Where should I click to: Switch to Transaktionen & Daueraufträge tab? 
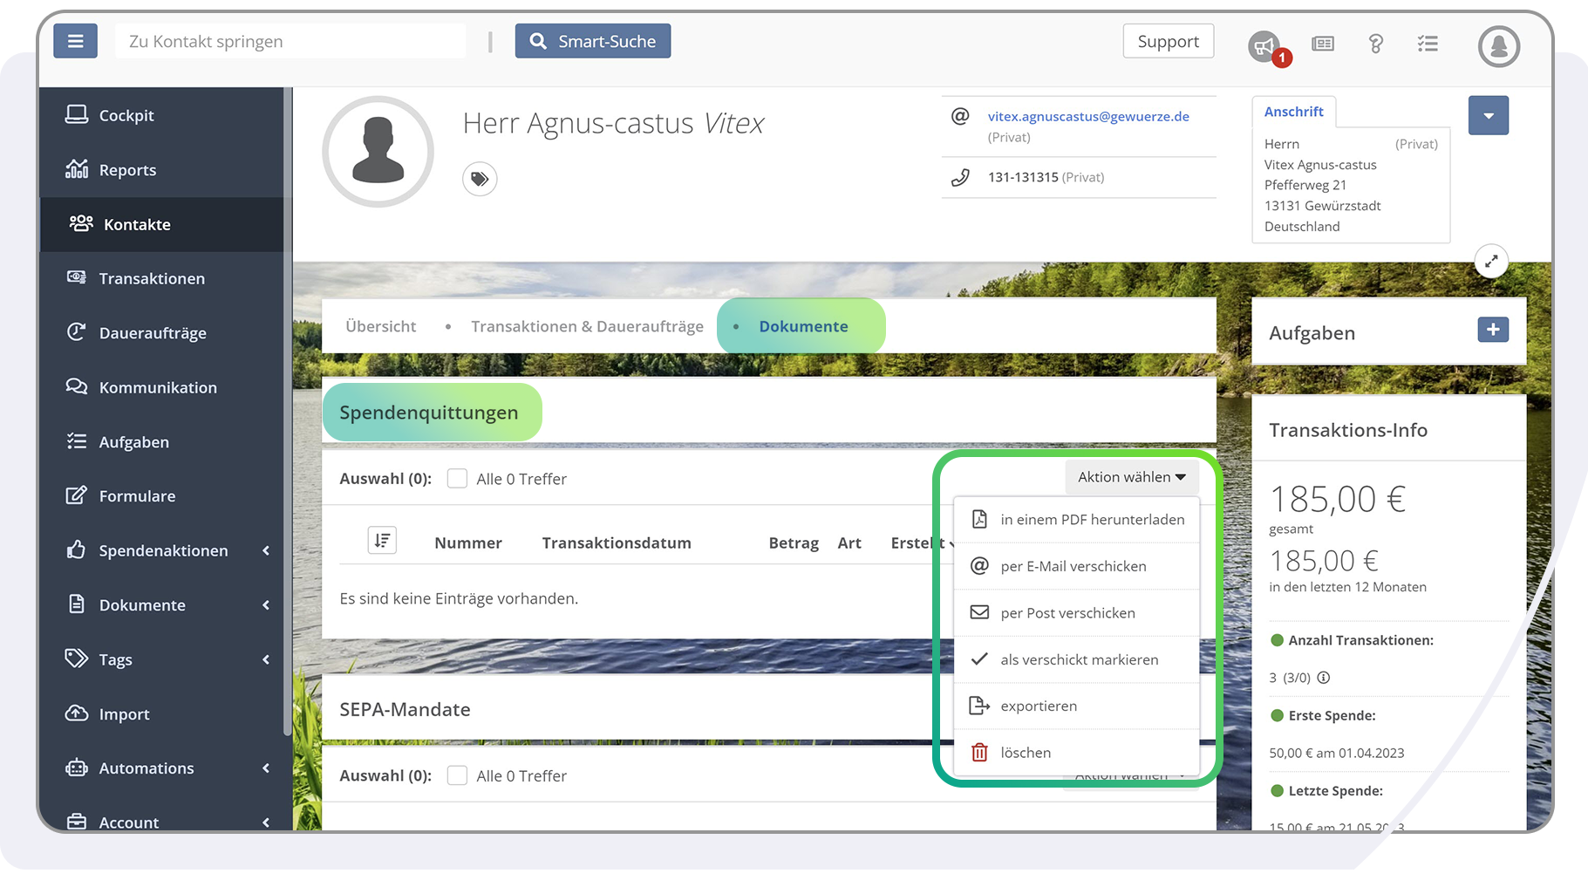point(587,326)
